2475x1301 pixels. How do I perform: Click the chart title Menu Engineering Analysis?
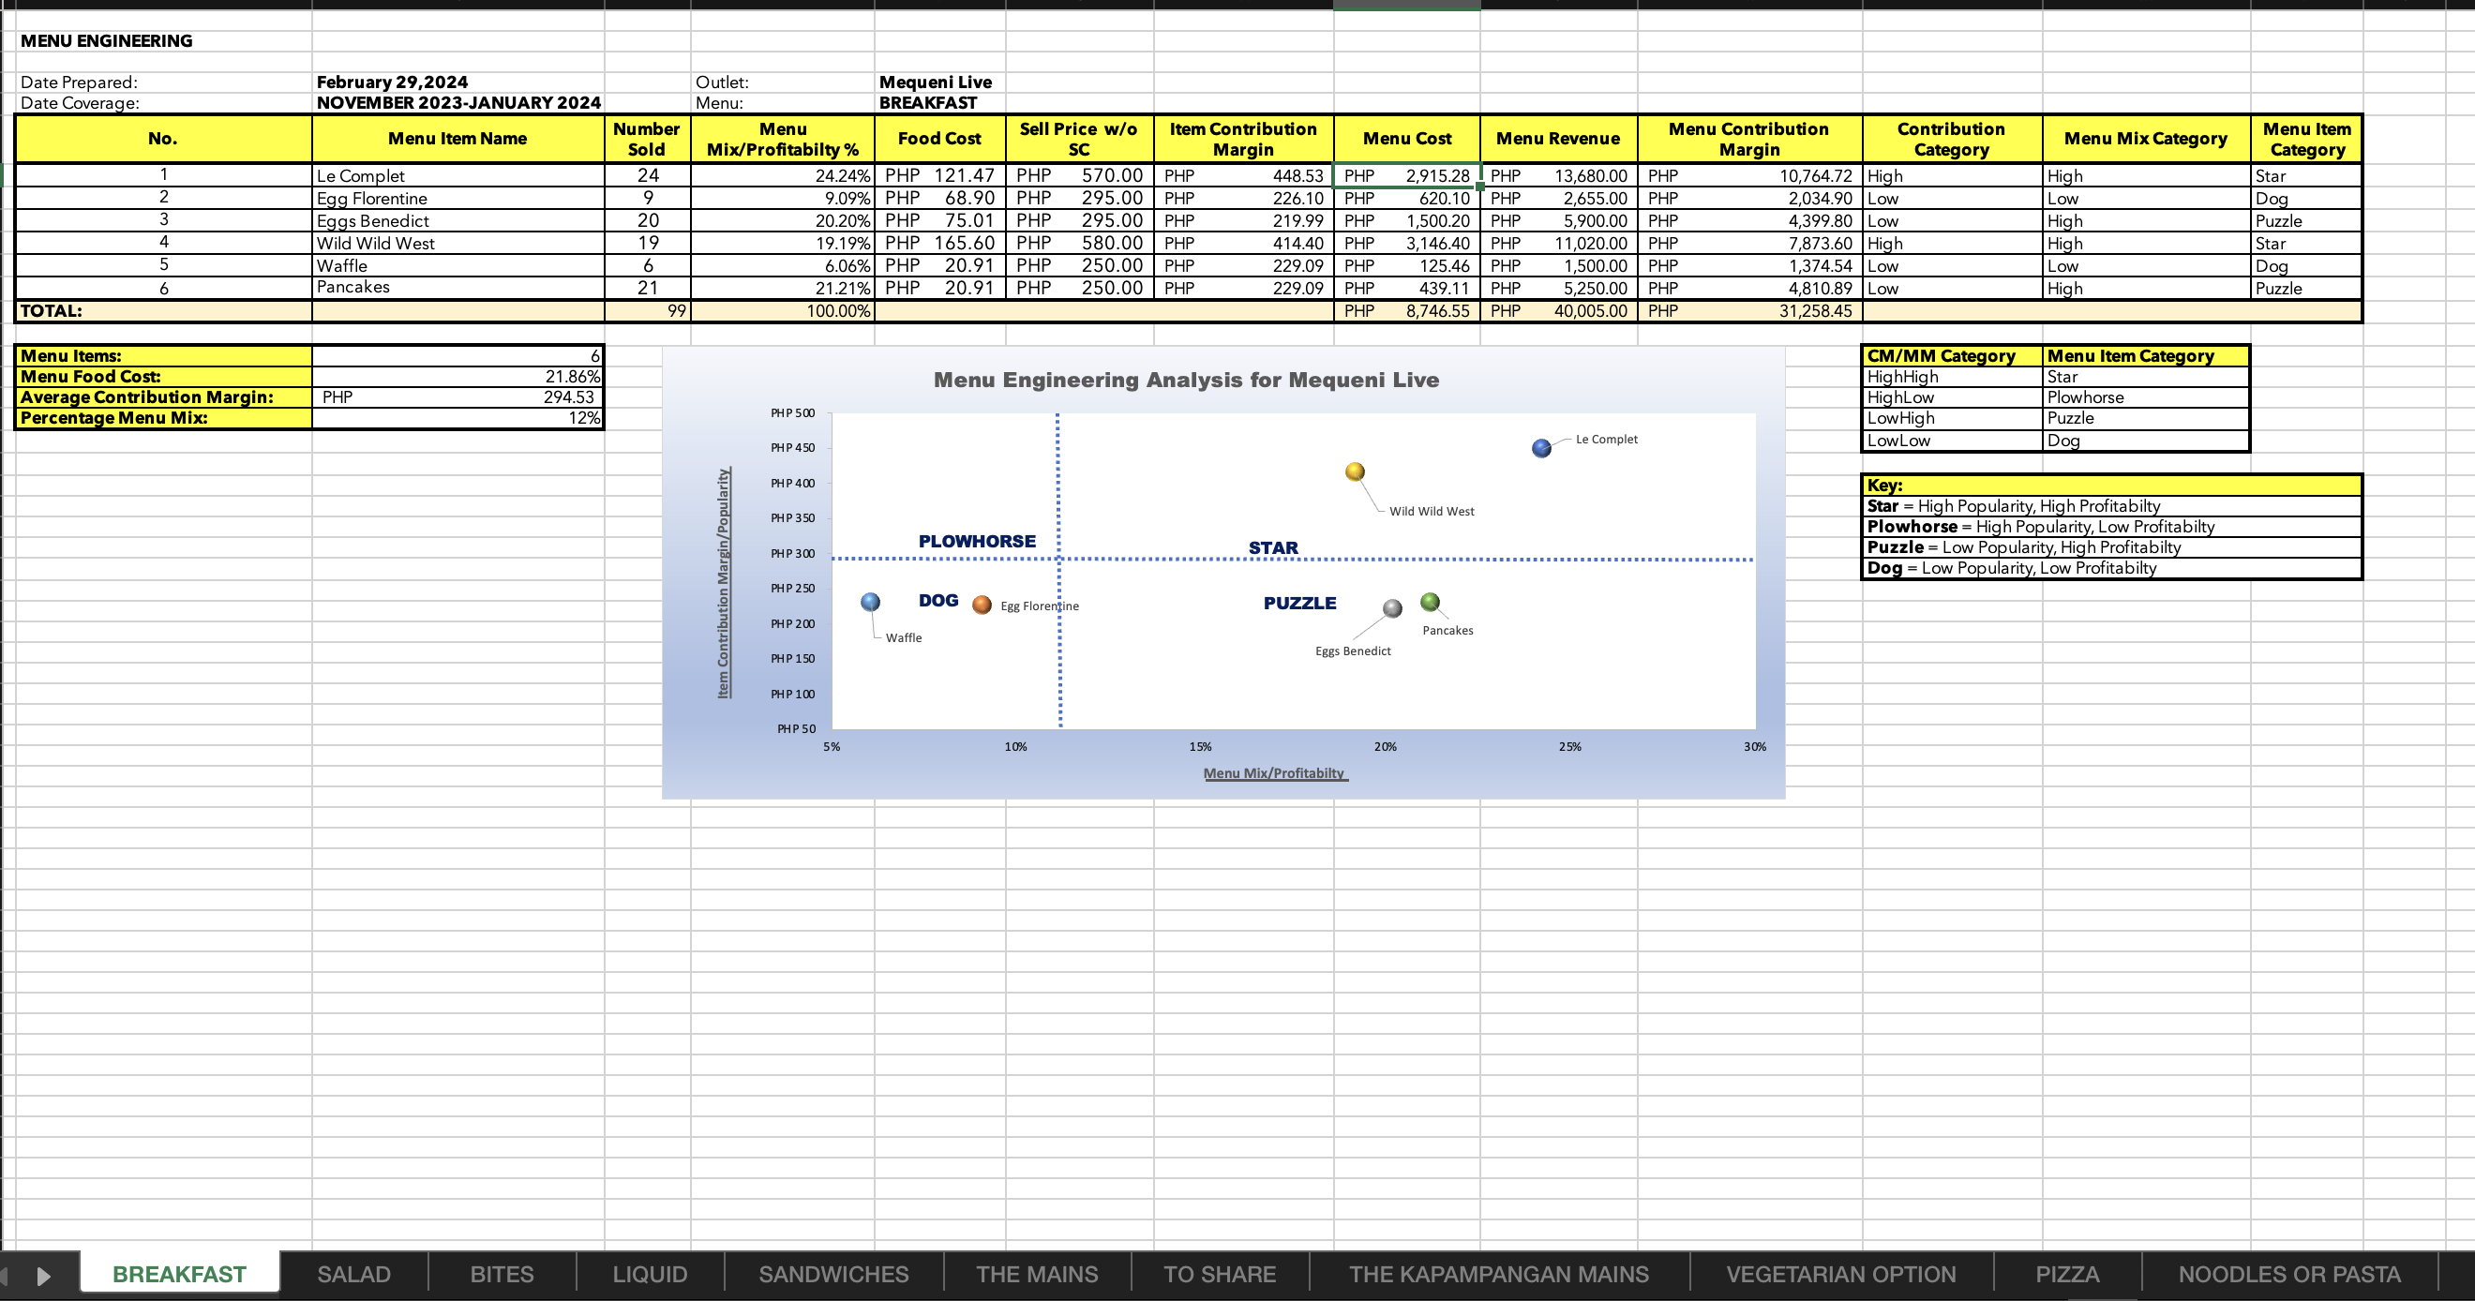(x=1186, y=380)
